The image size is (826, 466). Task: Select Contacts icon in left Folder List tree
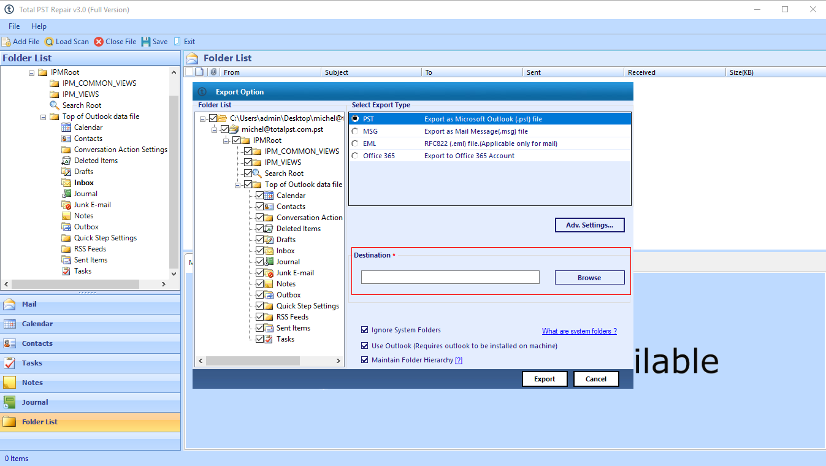coord(66,139)
